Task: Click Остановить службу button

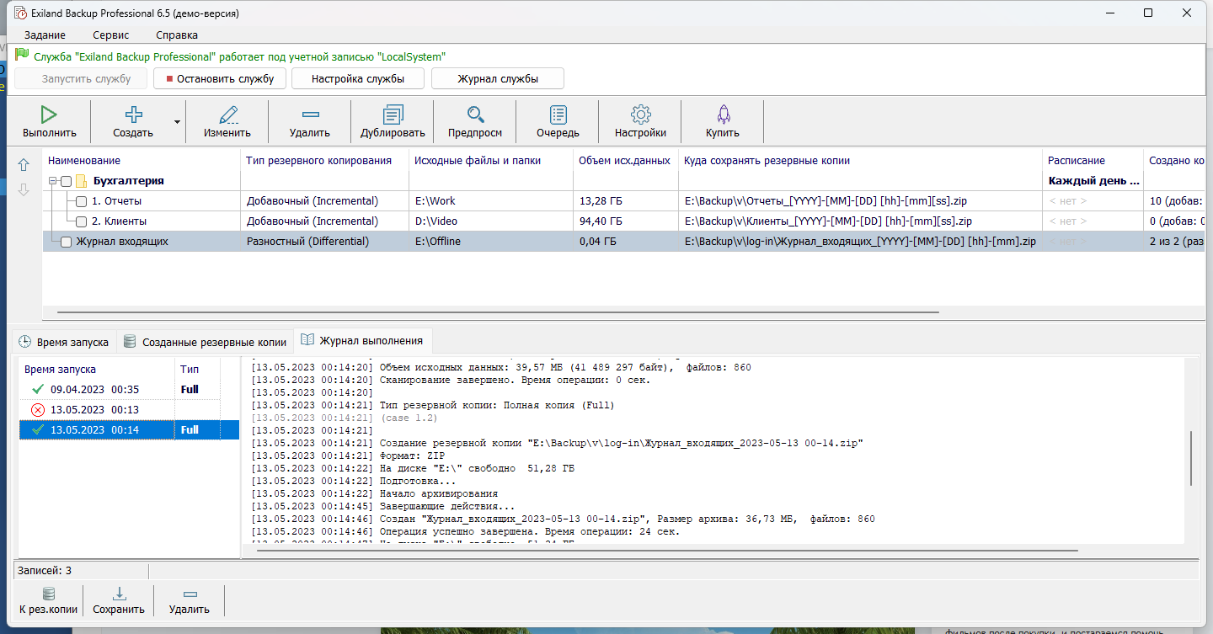Action: (x=219, y=78)
